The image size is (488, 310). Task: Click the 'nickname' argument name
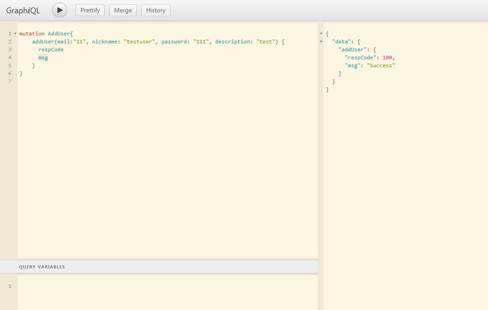tap(105, 42)
